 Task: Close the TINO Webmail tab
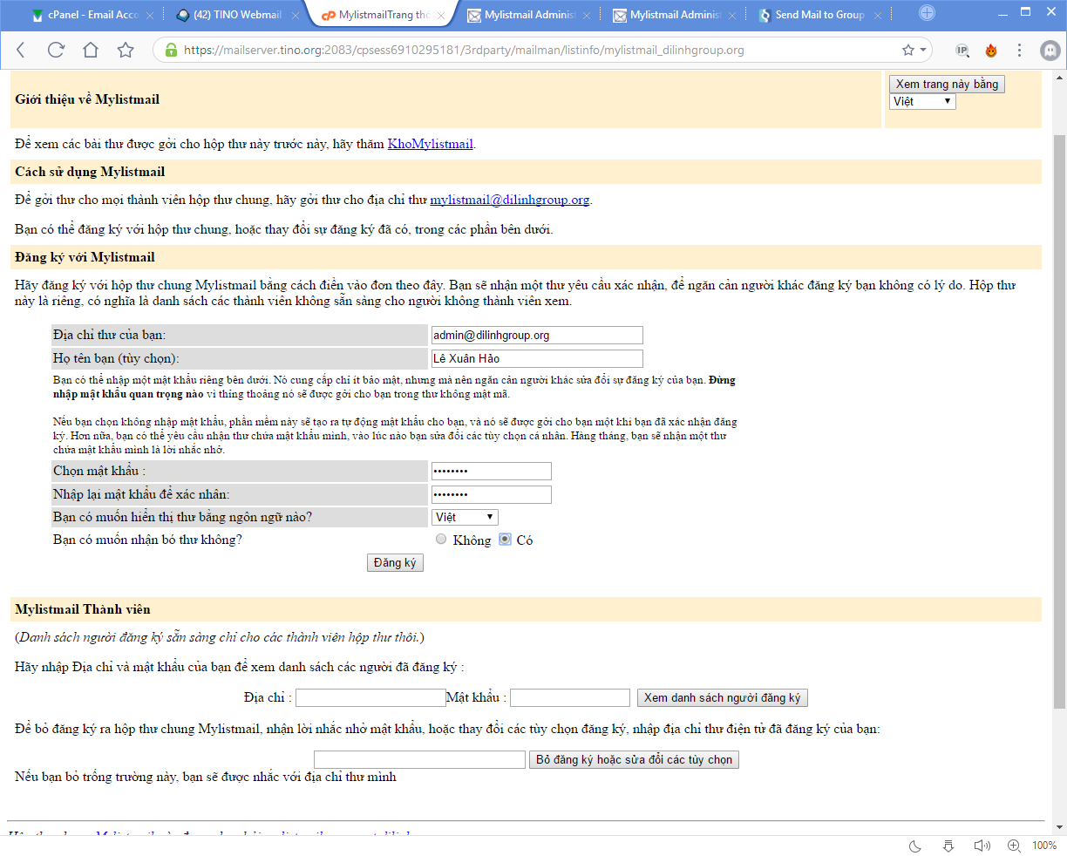click(296, 15)
